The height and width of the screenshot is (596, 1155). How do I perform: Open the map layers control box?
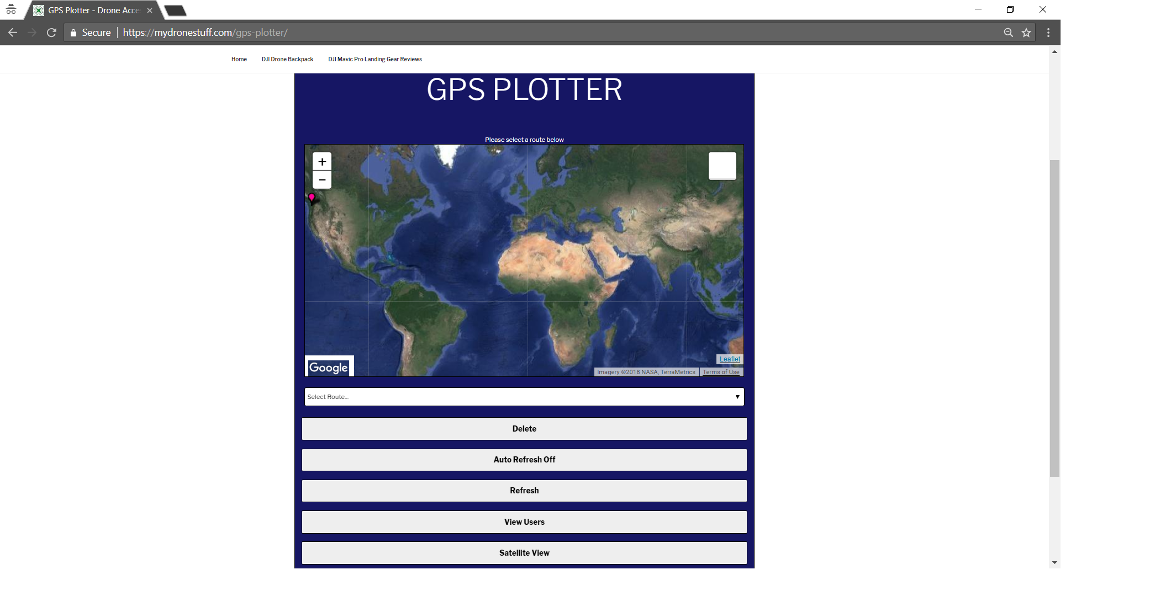point(722,166)
